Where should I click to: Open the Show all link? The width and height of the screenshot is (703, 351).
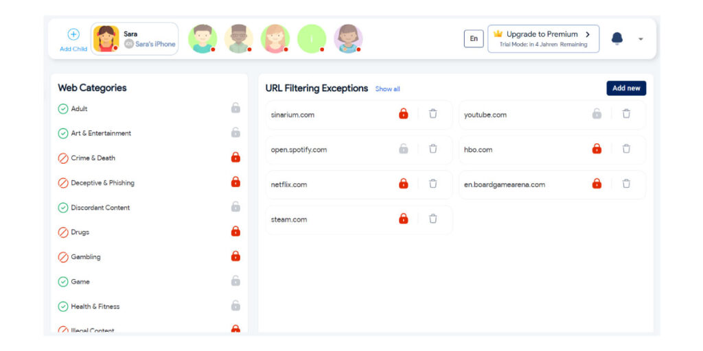[x=387, y=89]
